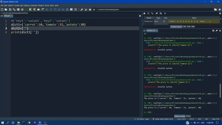This screenshot has width=222, height=125.
Task: Click Save data as icon in Variable explorer
Action: click(x=153, y=13)
